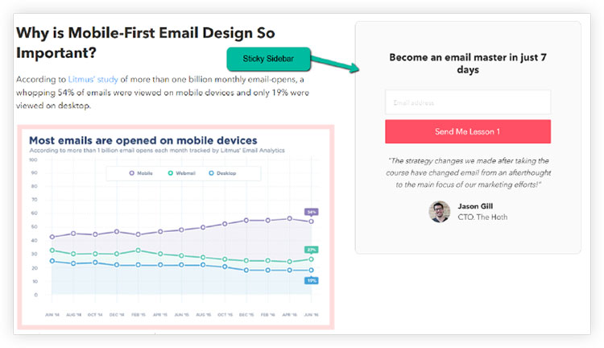Select the first Webmail data point, JUN '14
The image size is (604, 348).
[52, 251]
